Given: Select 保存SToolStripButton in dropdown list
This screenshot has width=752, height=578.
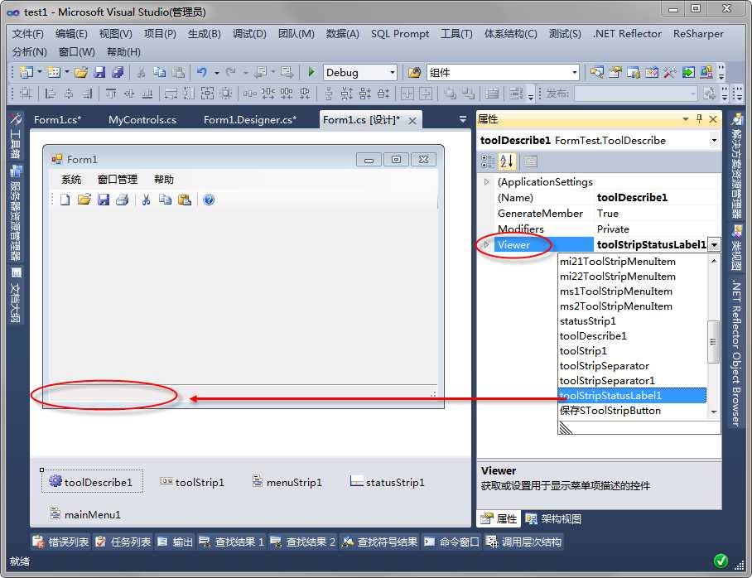Looking at the screenshot, I should (632, 411).
